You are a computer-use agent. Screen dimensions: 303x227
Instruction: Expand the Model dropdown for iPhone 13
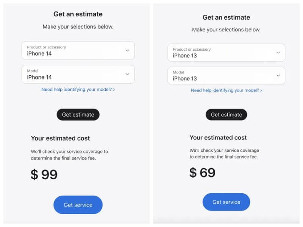coord(226,76)
